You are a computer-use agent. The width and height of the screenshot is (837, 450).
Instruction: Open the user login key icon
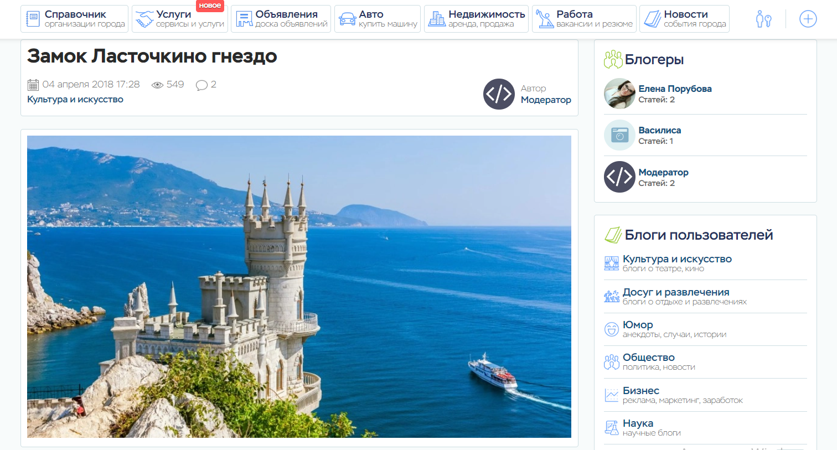(x=763, y=19)
